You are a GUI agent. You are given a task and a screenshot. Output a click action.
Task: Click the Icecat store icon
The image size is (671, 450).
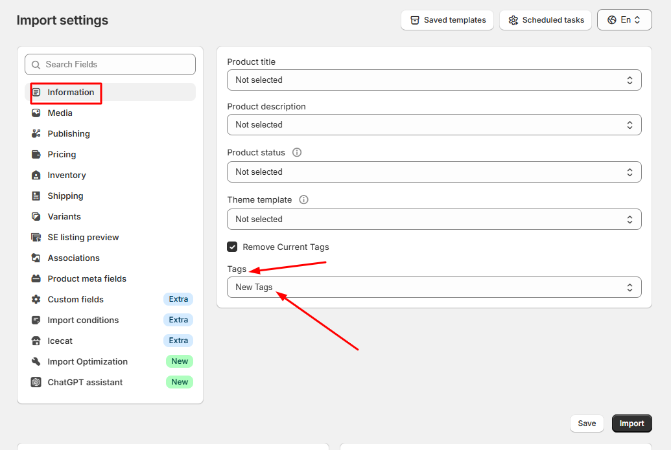[x=36, y=341]
